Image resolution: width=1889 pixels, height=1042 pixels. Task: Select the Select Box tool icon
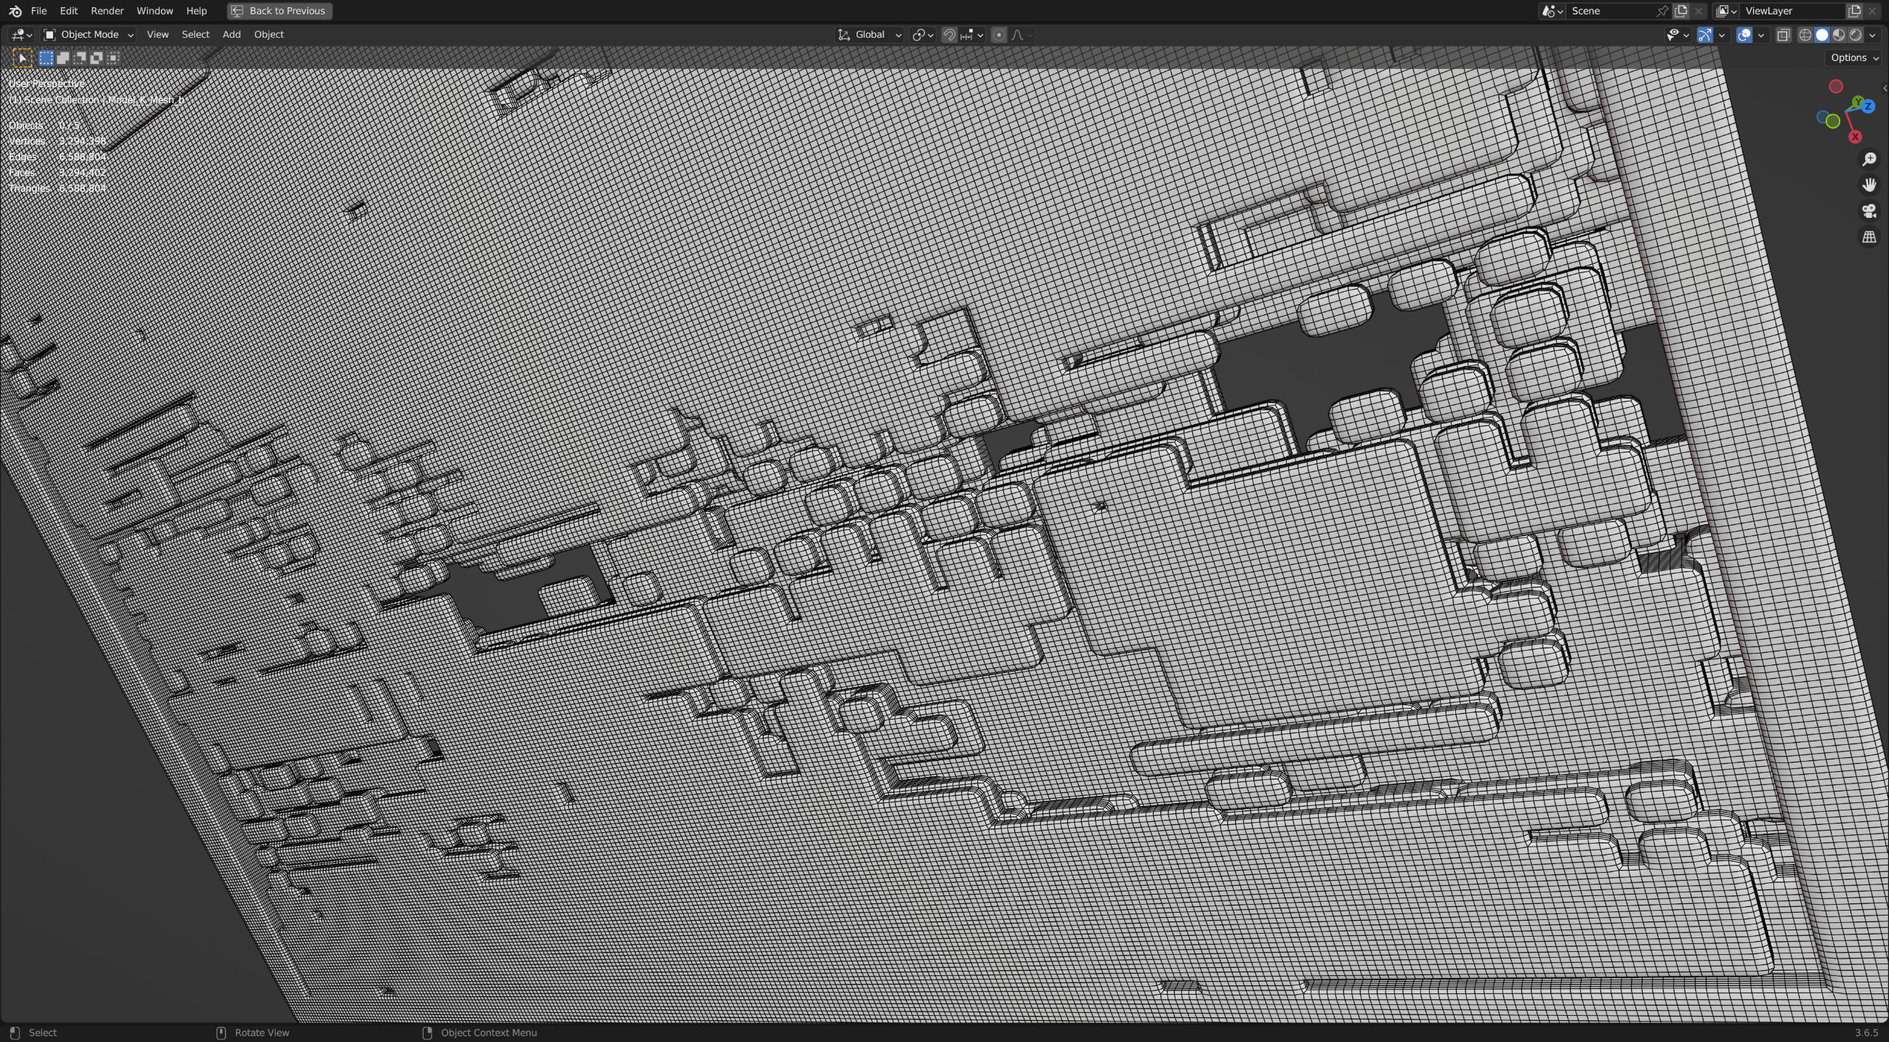point(23,58)
